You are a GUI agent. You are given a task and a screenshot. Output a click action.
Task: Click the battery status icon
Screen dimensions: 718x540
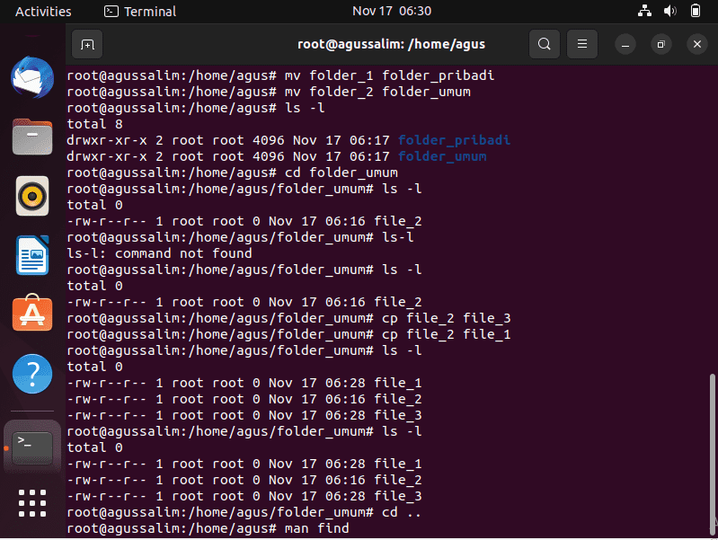696,11
